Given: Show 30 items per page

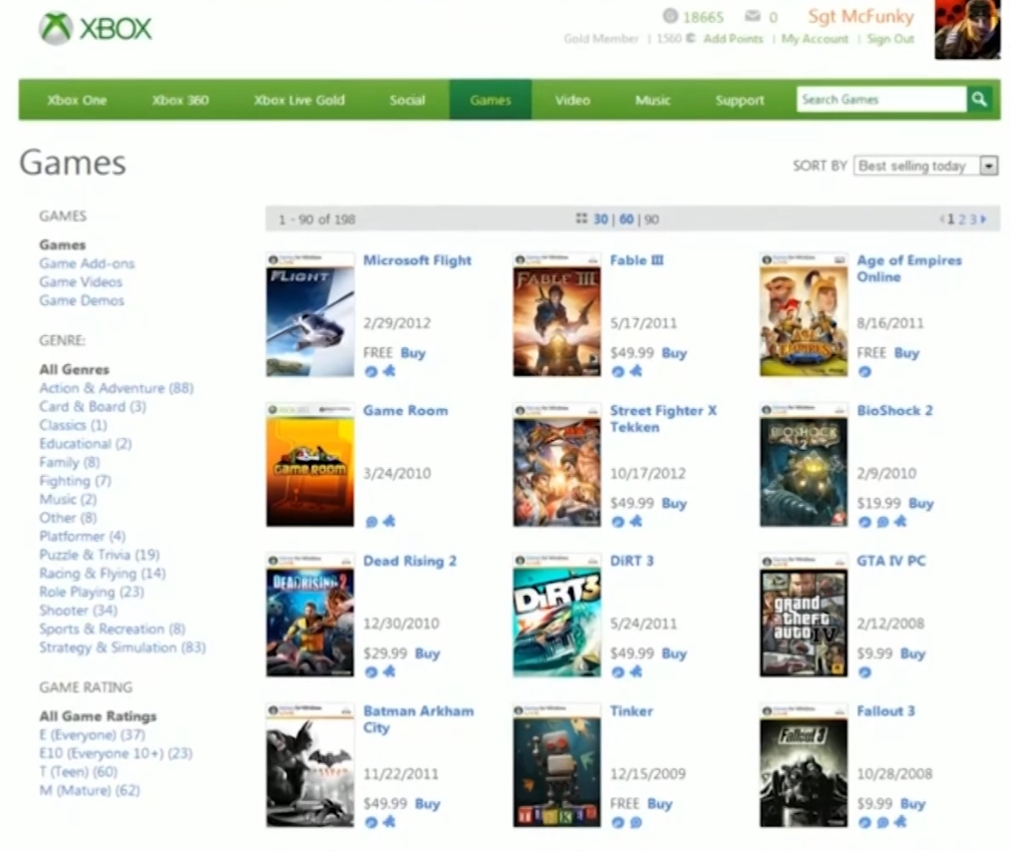Looking at the screenshot, I should (600, 219).
